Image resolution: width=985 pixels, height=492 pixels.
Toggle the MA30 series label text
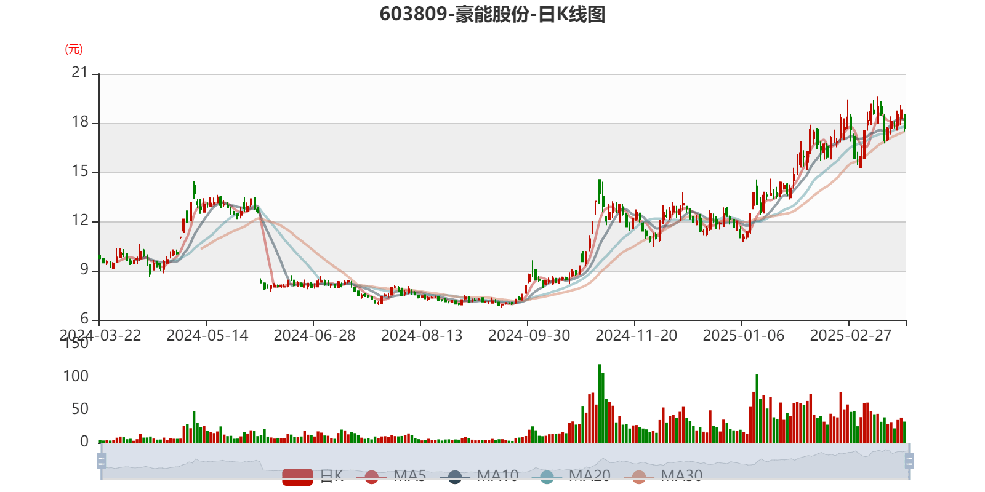pyautogui.click(x=681, y=475)
